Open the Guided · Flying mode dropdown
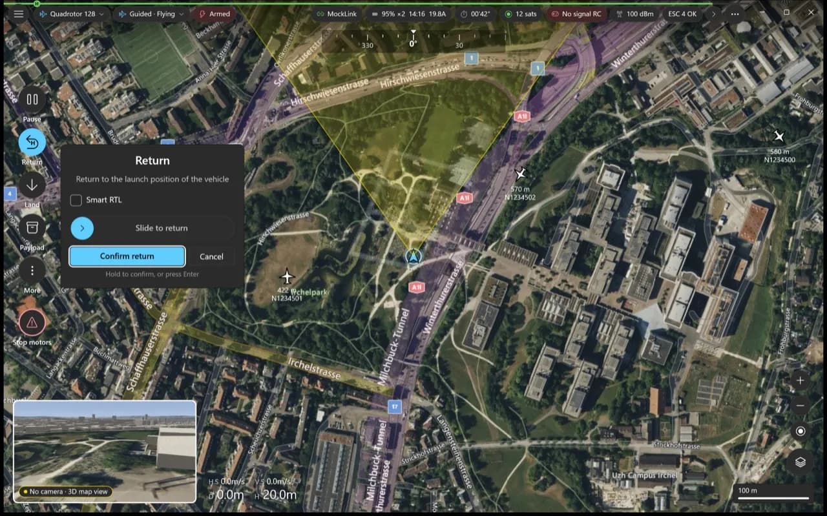Image resolution: width=827 pixels, height=516 pixels. click(151, 14)
